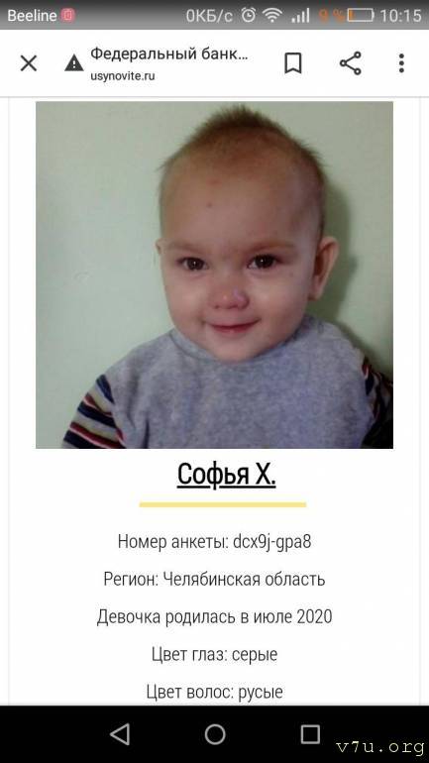Open recent apps with the square button
Image resolution: width=429 pixels, height=763 pixels.
(x=310, y=734)
